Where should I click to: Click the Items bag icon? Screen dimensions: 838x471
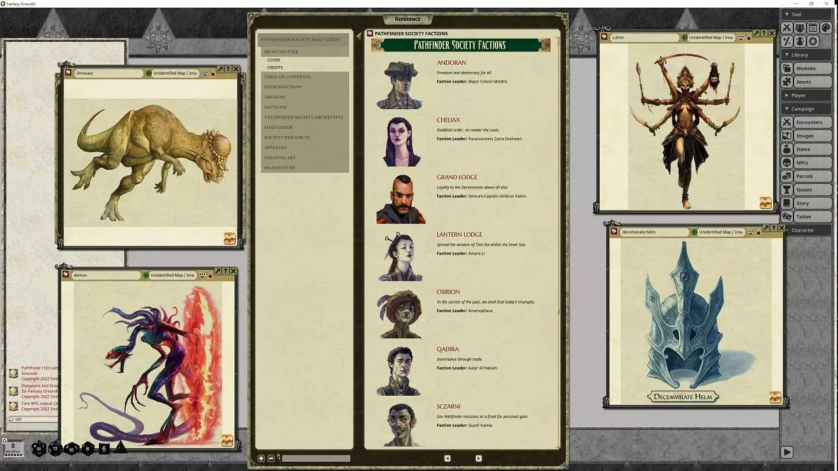point(787,149)
